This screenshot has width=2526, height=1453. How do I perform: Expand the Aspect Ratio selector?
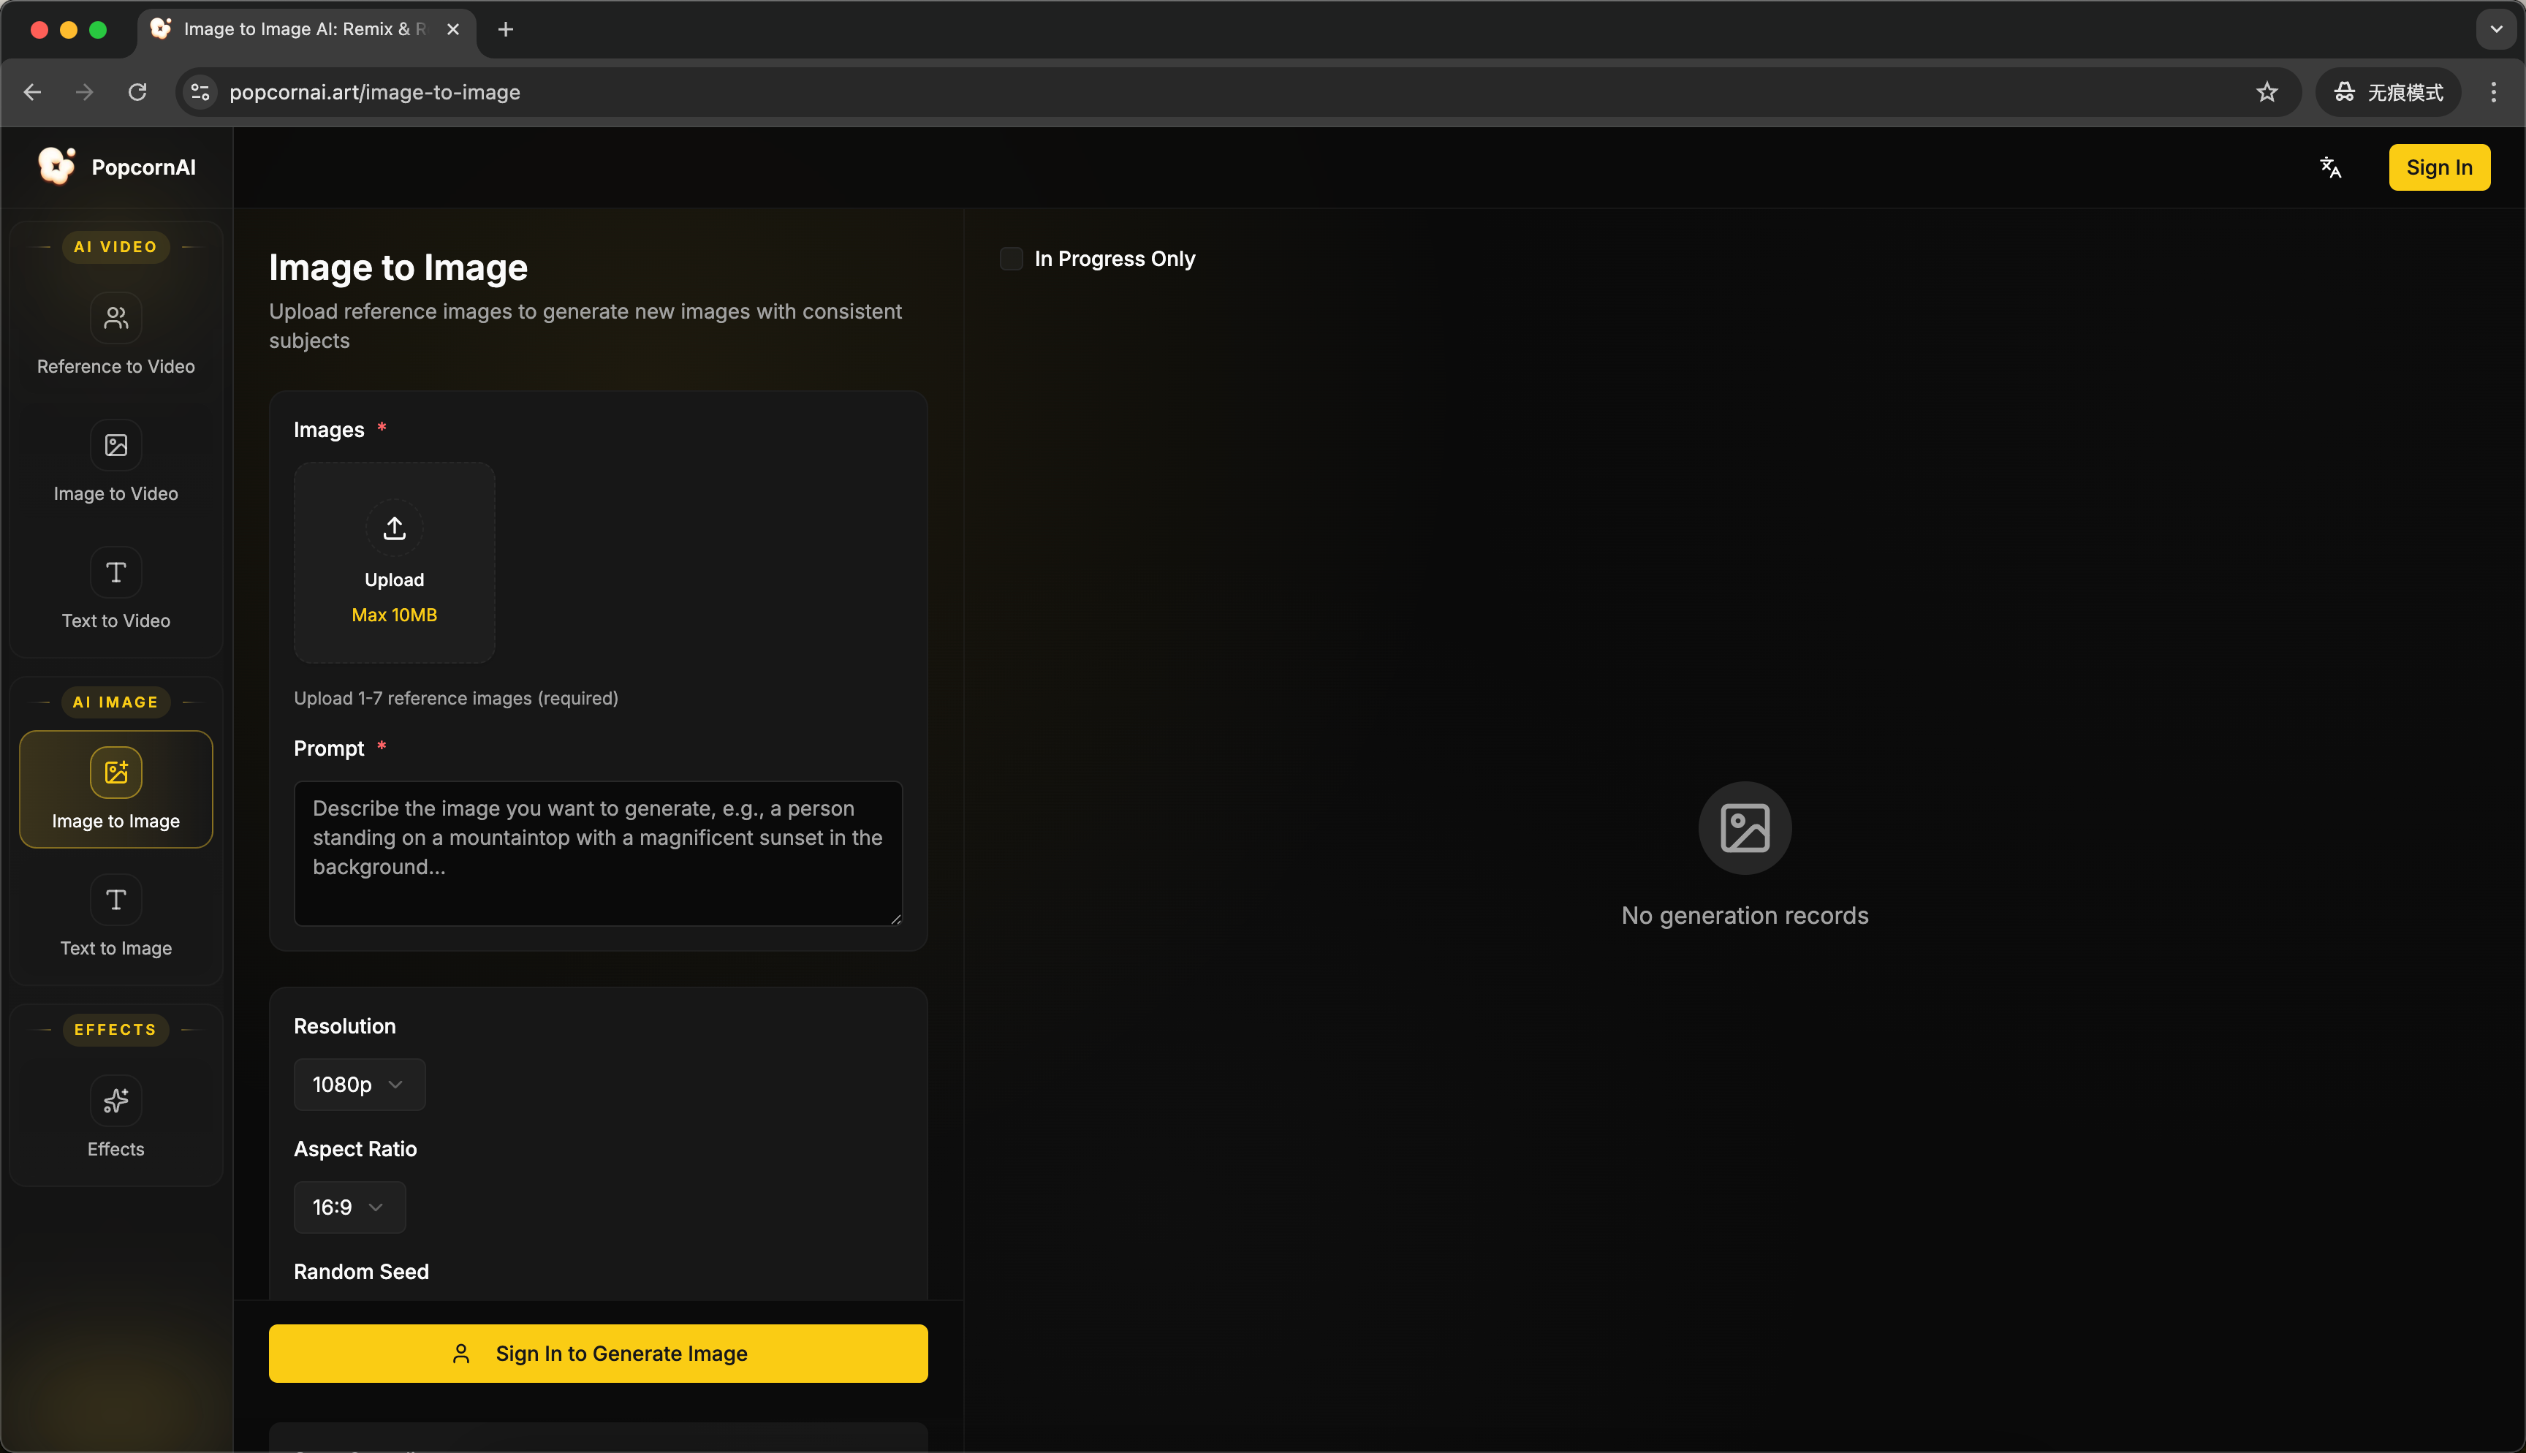tap(348, 1207)
